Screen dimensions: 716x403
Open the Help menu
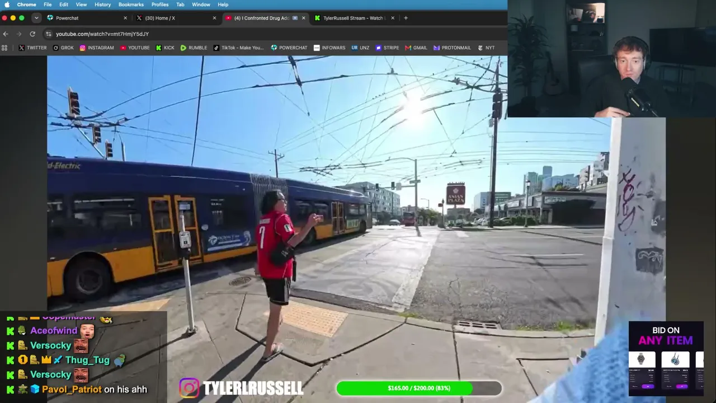point(223,4)
